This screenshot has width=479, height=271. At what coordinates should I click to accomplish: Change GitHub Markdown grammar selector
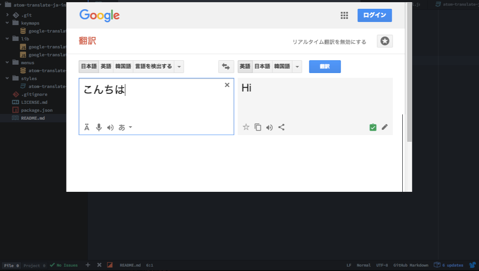click(411, 265)
